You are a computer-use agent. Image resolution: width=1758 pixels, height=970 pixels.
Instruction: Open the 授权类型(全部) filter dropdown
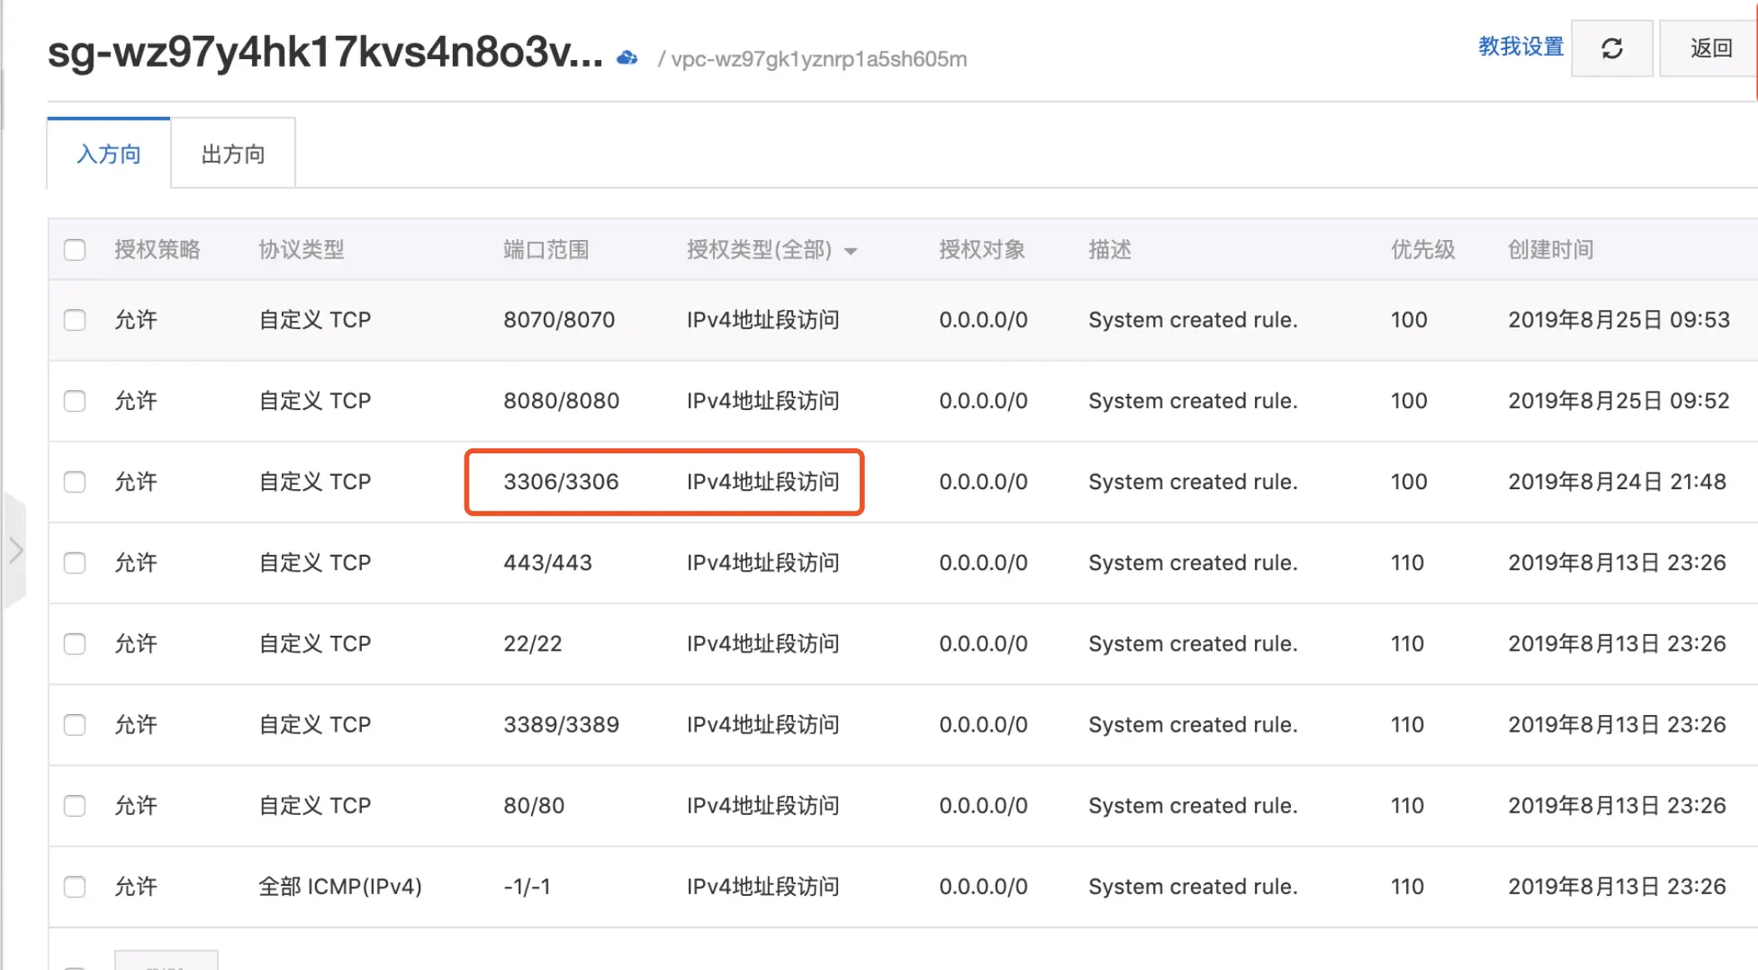(x=771, y=250)
